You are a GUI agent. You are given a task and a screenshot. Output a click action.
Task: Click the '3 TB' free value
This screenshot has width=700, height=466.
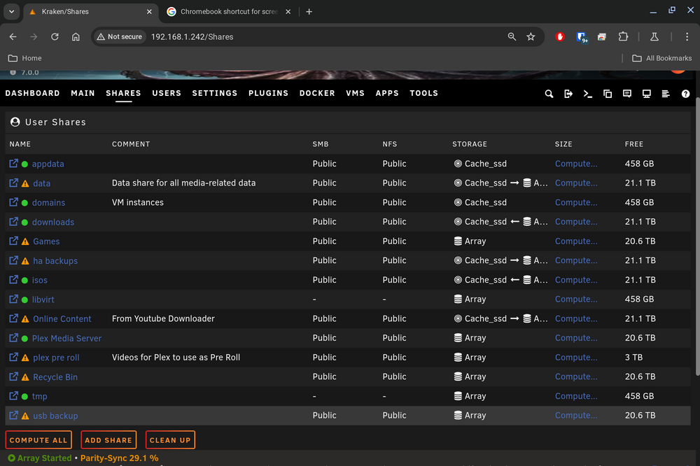[633, 358]
